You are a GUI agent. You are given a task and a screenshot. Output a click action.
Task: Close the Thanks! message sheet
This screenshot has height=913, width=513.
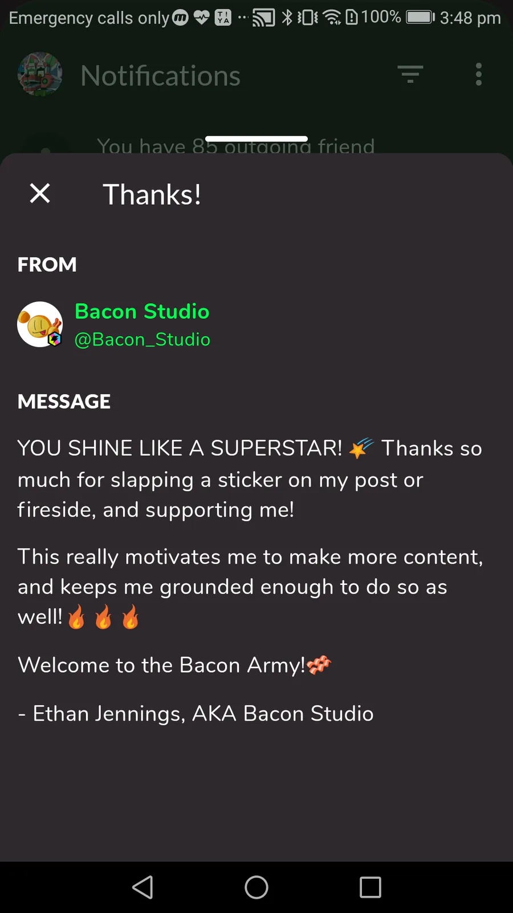point(40,193)
